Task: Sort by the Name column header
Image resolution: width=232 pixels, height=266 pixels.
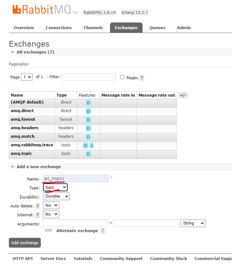Action: pyautogui.click(x=17, y=95)
